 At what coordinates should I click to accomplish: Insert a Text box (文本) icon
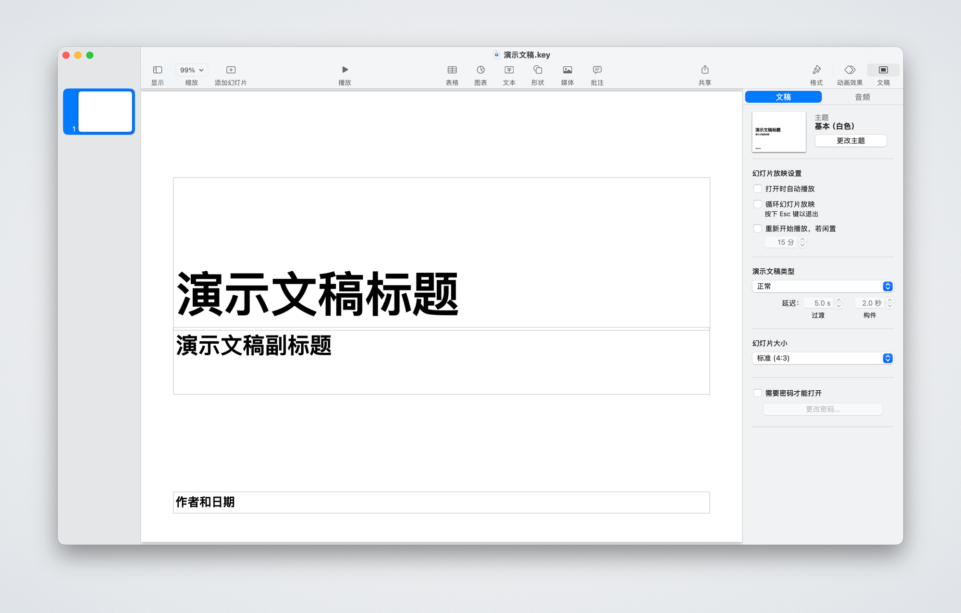[x=509, y=70]
